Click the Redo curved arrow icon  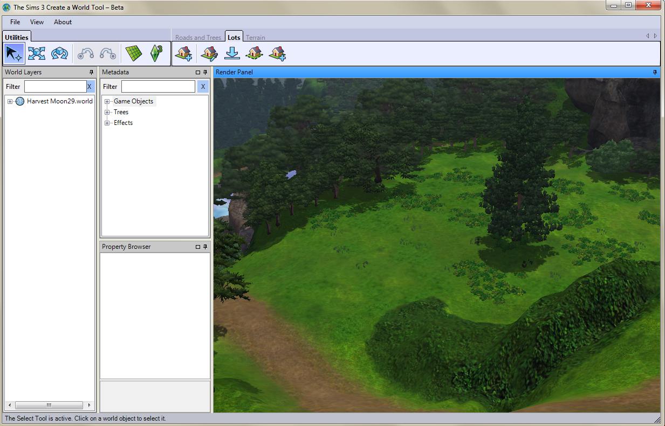coord(108,53)
